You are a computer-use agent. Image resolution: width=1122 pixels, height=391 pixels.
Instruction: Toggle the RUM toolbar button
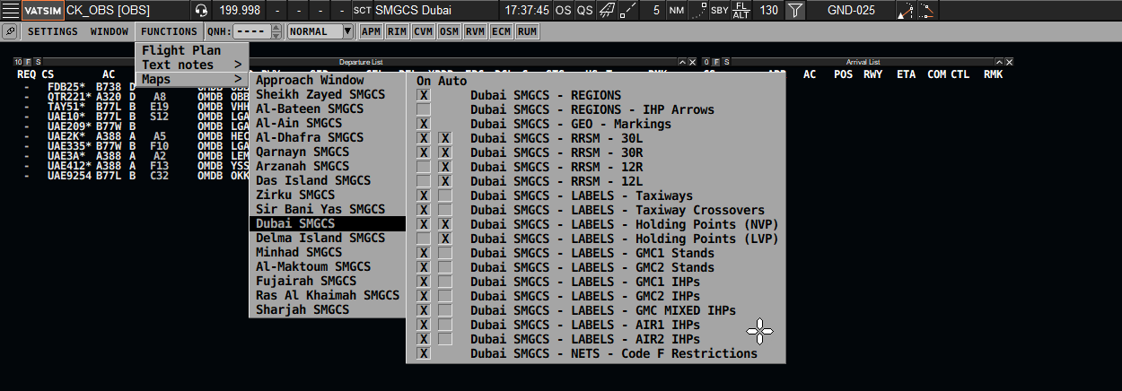click(528, 31)
